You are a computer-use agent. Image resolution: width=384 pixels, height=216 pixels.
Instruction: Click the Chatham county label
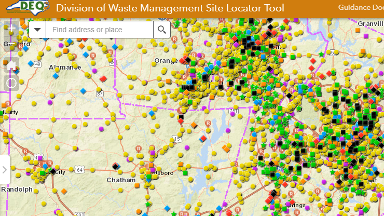tap(121, 180)
